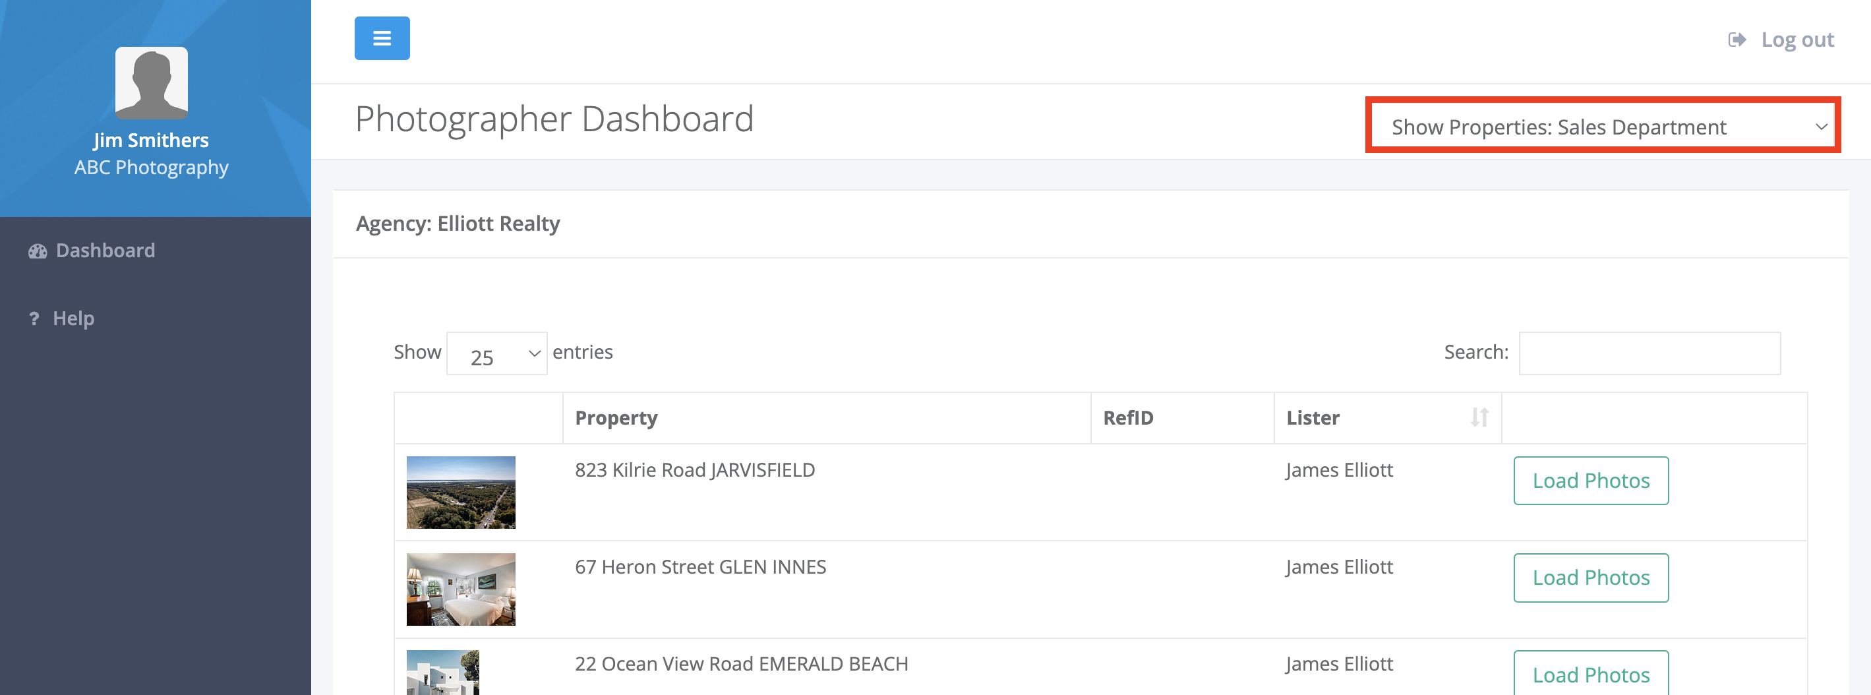Open thumbnail of 22 Ocean View Road
1871x695 pixels.
[x=442, y=673]
